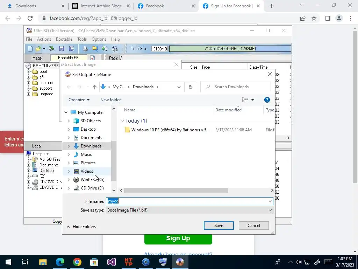Open Visual Studio from the taskbar

(112, 262)
